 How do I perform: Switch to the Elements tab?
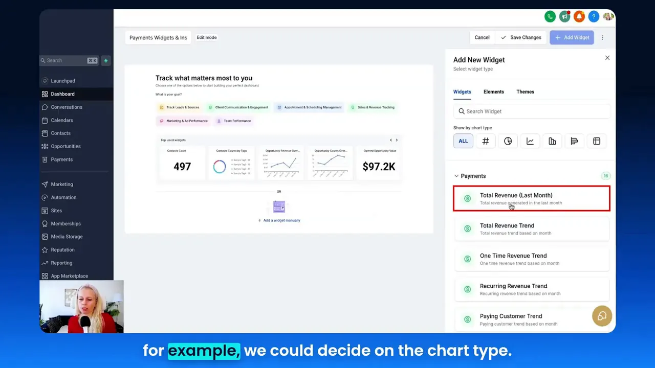tap(494, 92)
